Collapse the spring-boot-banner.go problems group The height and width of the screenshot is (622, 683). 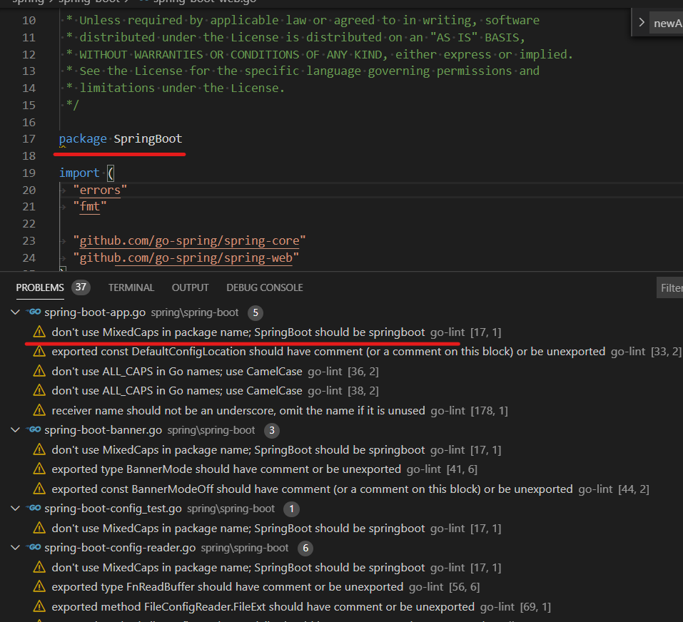click(x=15, y=429)
